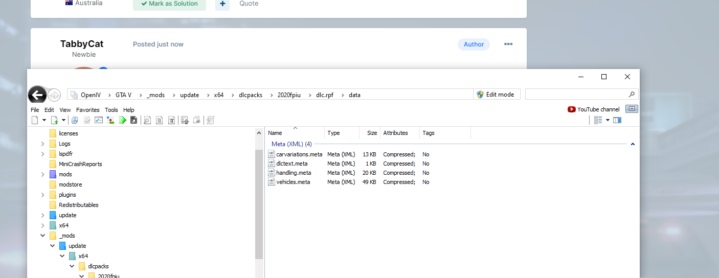The height and width of the screenshot is (278, 719).
Task: Open the Favorites menu
Action: [87, 110]
